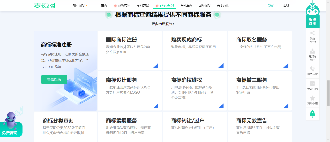Click the 注册 link
This screenshot has height=142, width=330.
click(x=286, y=5)
